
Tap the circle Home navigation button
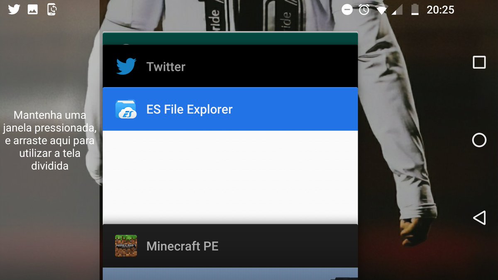[479, 140]
